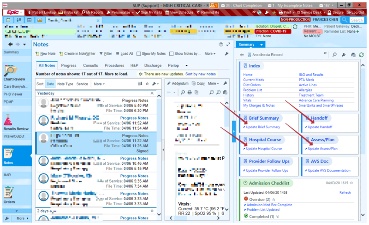
Task: Open Chart Review activity
Action: (x=14, y=73)
